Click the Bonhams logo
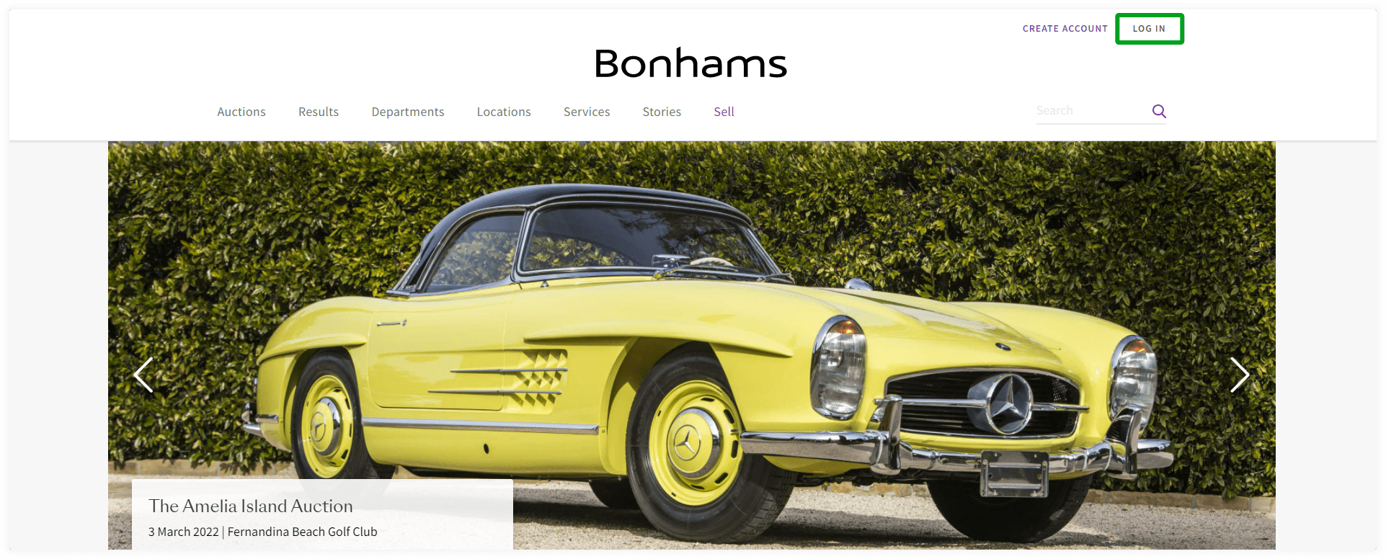 point(690,63)
